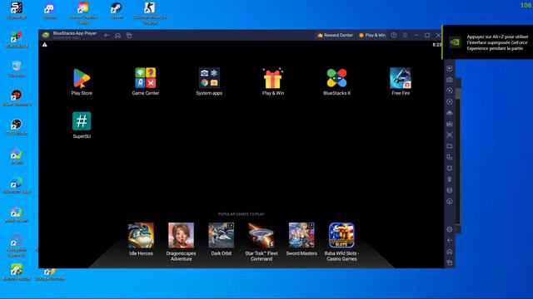Open recent apps from title bar
This screenshot has height=299, width=533.
[x=129, y=35]
